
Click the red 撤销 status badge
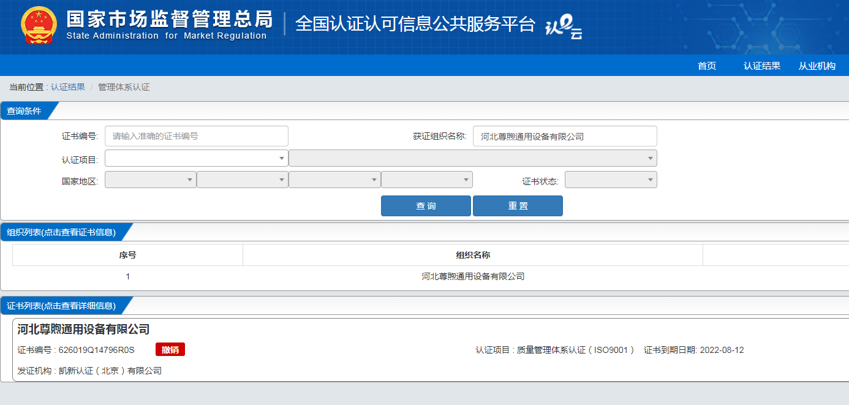click(170, 349)
